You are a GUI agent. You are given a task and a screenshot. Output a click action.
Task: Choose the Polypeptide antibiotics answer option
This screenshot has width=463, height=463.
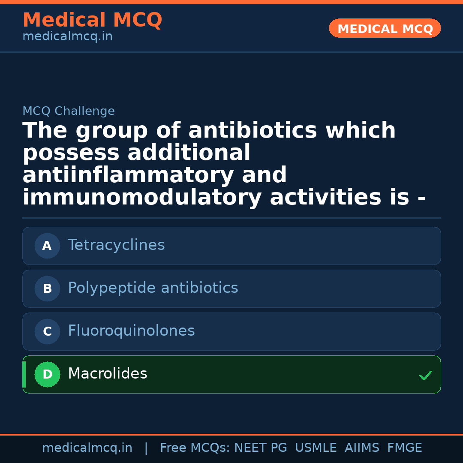[x=153, y=288]
